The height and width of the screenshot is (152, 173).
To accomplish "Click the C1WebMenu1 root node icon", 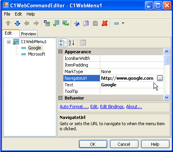I will pos(16,42).
